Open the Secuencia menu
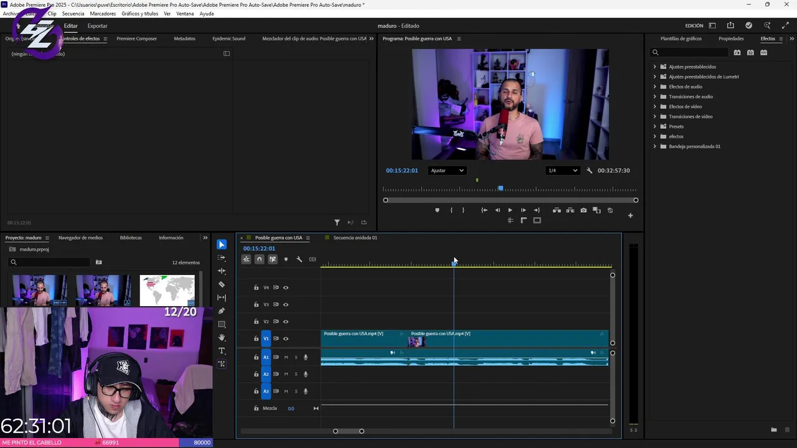The image size is (797, 448). (73, 14)
